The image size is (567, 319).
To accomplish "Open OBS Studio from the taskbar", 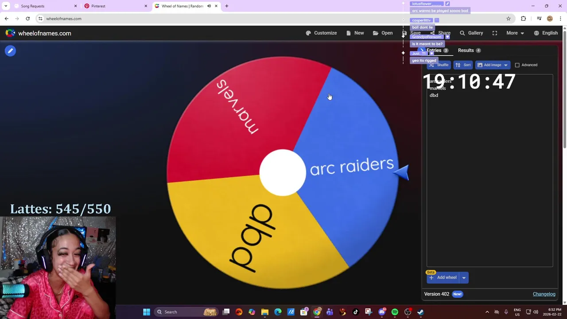I will click(x=408, y=312).
